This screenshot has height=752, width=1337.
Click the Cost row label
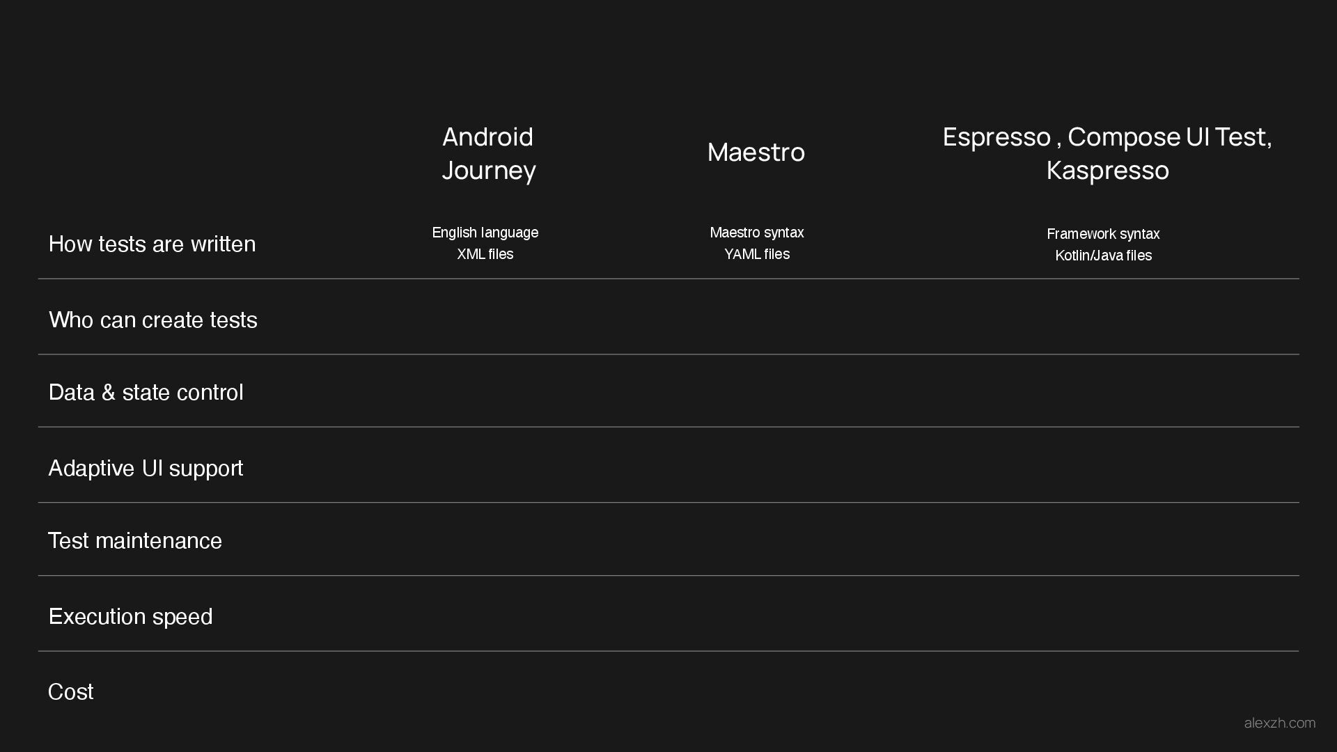[x=70, y=692]
